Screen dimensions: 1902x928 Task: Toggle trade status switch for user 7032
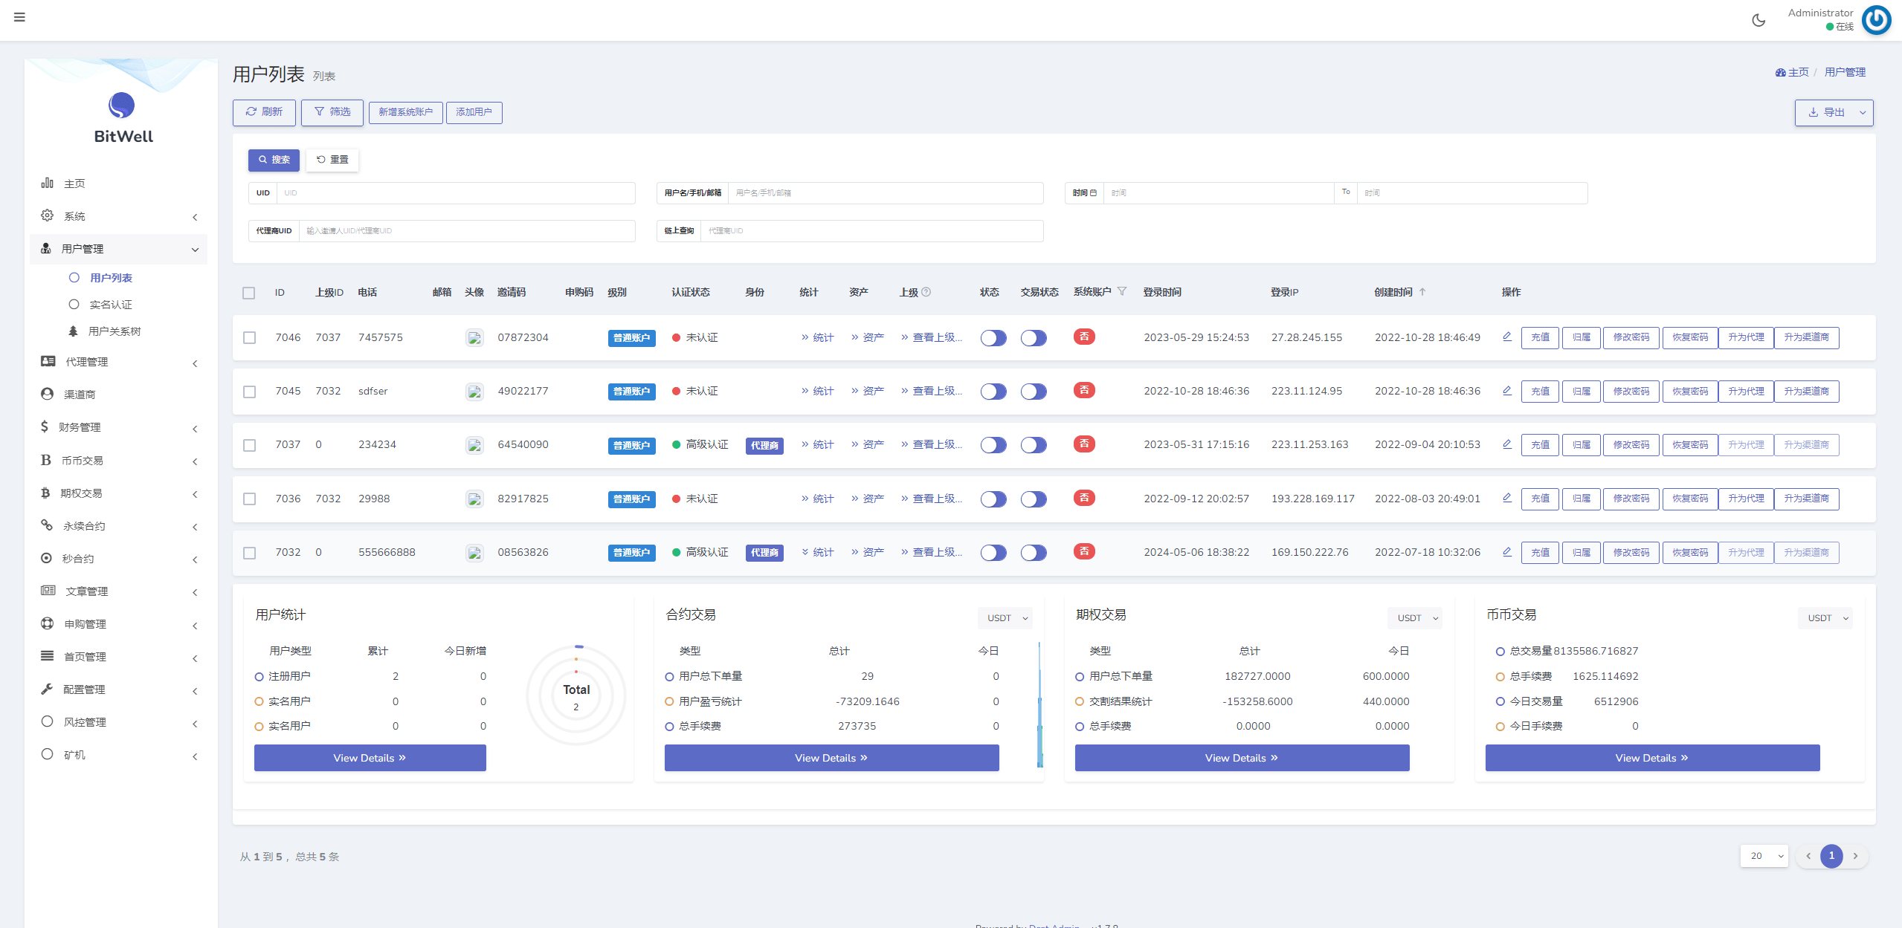pyautogui.click(x=1034, y=553)
